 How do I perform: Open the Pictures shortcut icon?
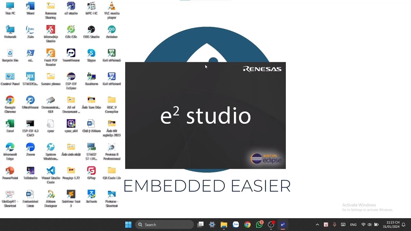111,198
